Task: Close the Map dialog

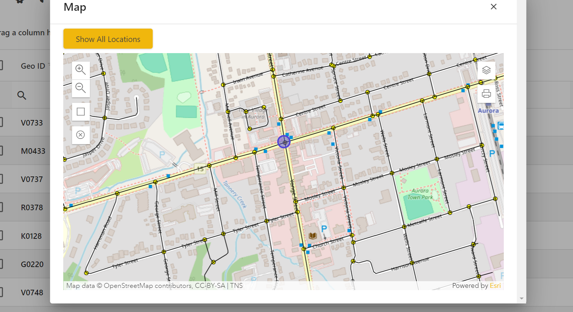Action: coord(493,7)
